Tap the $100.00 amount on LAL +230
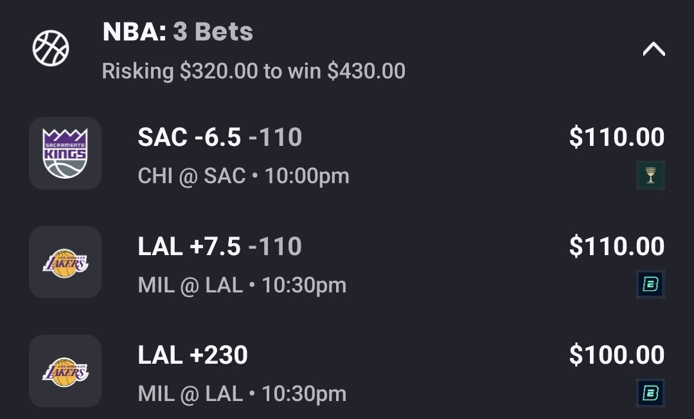The height and width of the screenshot is (419, 694). [616, 355]
